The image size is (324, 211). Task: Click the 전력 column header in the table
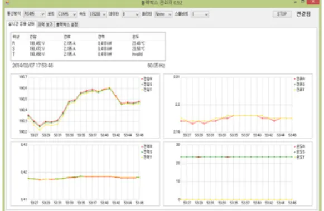[101, 37]
